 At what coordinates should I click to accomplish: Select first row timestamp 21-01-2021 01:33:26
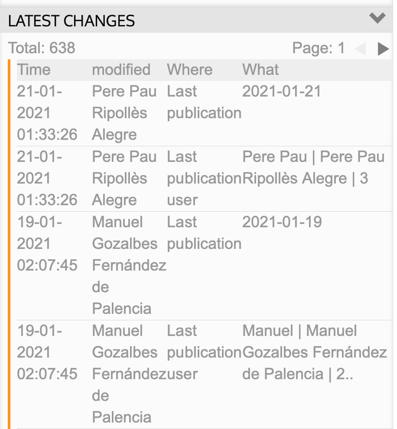point(47,113)
